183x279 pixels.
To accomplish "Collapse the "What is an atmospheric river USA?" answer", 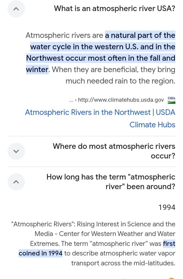I will click(16, 9).
